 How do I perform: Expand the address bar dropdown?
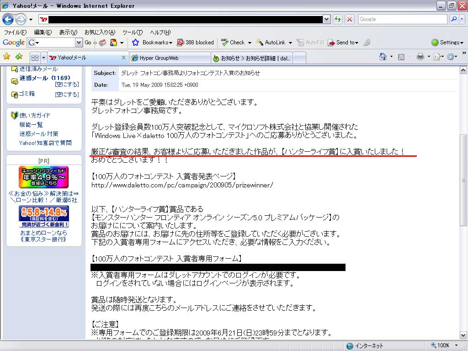tap(326, 19)
